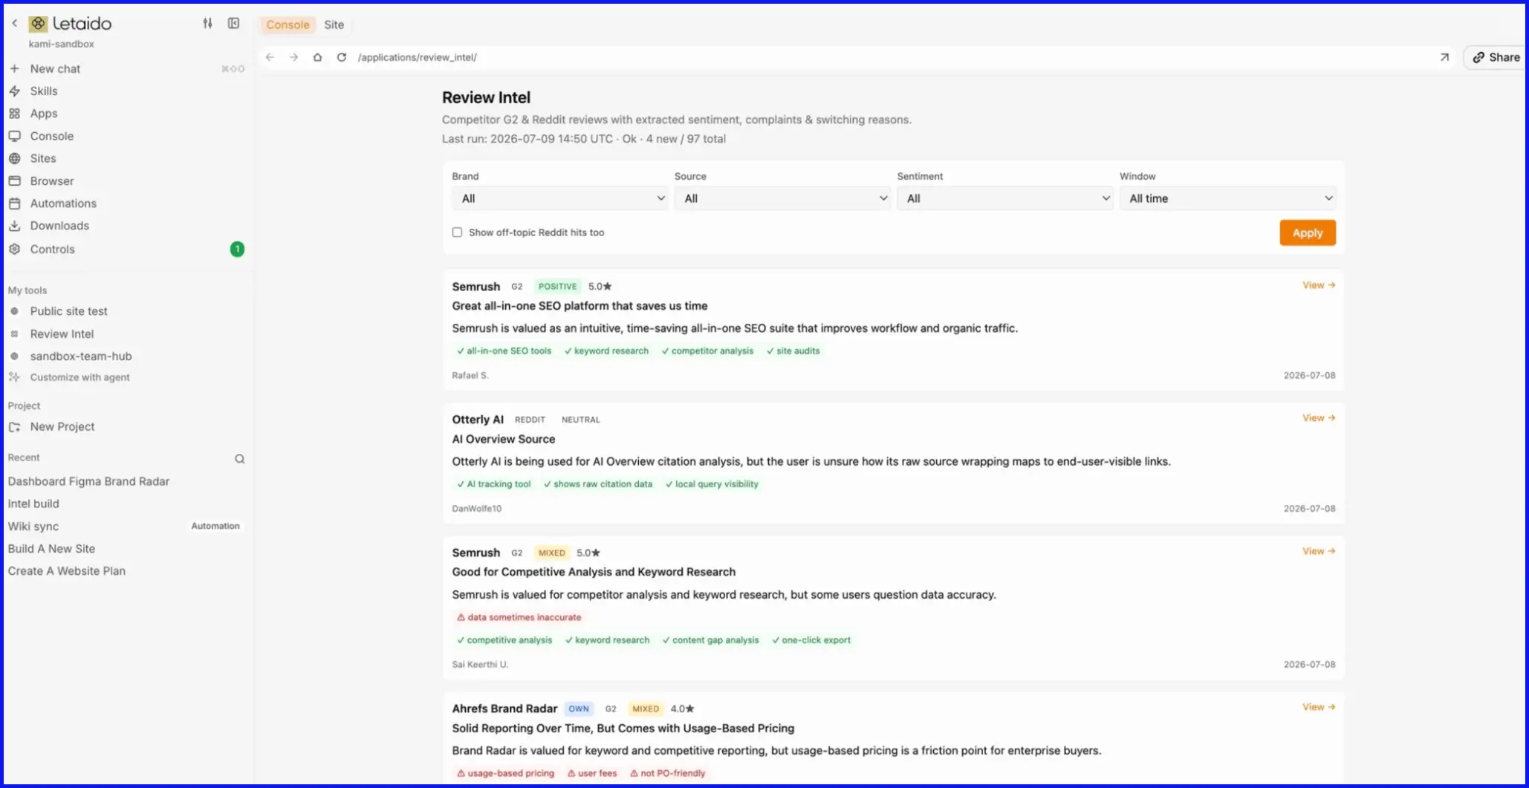The image size is (1529, 788).
Task: Click the Public site test dot icon
Action: (x=14, y=311)
